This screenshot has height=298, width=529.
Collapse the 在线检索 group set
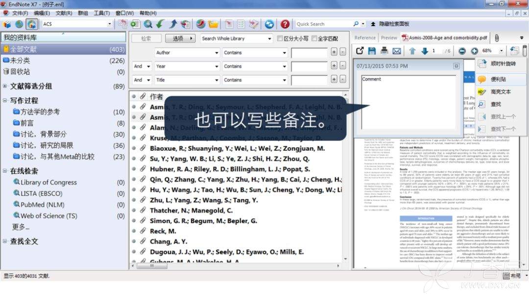click(5, 171)
